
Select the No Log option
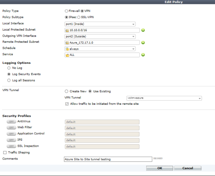click(9, 68)
